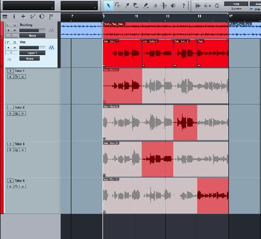Screen dimensions: 261x239
Task: Mute the Backing track
Action: pos(8,25)
